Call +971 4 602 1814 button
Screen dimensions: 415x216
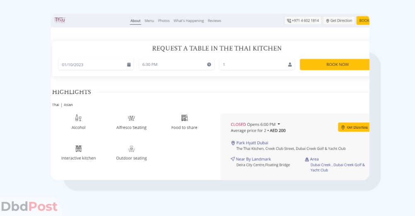pyautogui.click(x=303, y=21)
